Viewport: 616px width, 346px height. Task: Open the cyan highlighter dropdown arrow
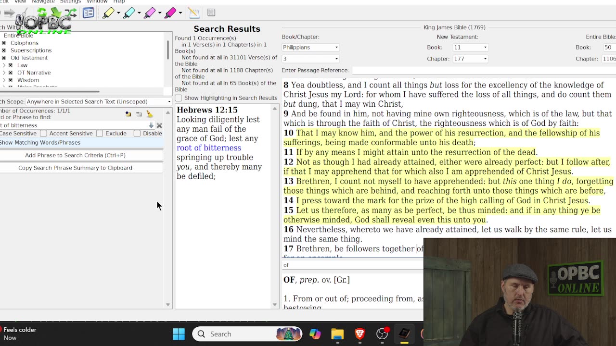[x=139, y=12]
